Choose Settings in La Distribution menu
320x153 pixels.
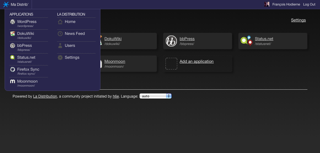tap(72, 58)
